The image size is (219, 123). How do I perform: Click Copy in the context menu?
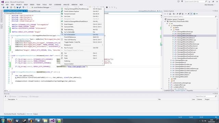coord(82,56)
